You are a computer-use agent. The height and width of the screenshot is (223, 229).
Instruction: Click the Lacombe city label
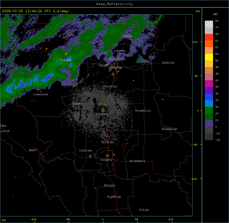(x=120, y=51)
